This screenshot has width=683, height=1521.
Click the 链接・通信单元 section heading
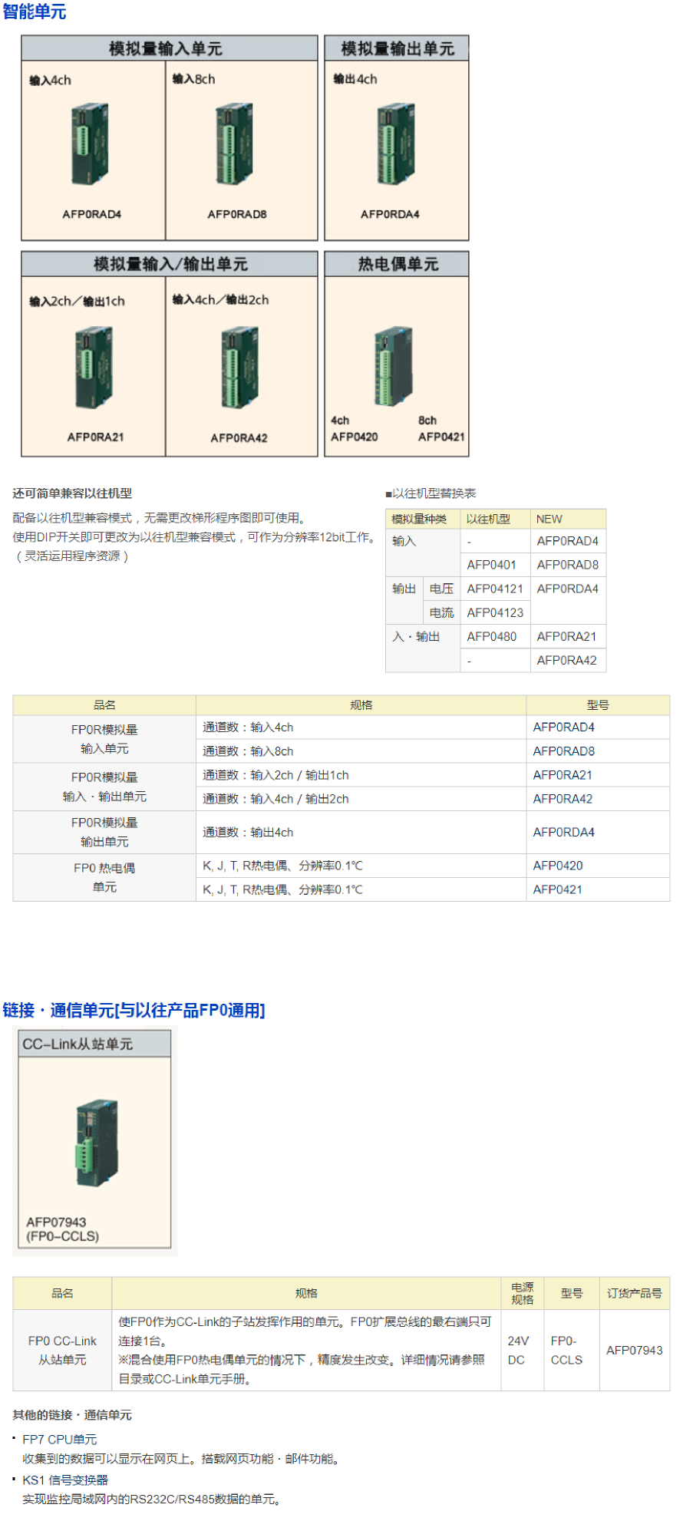point(134,1010)
